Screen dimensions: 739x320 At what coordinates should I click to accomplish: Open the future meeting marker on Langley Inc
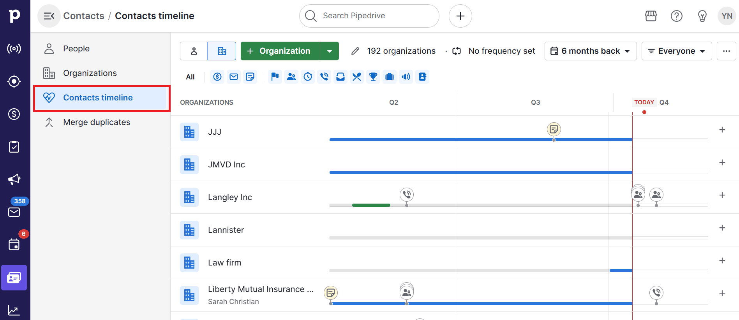656,194
